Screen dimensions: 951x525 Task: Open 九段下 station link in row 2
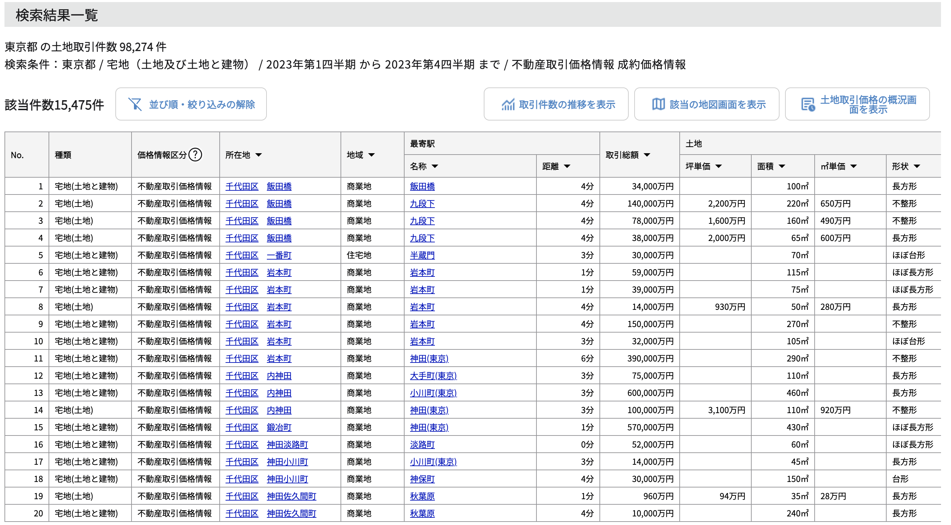(423, 204)
